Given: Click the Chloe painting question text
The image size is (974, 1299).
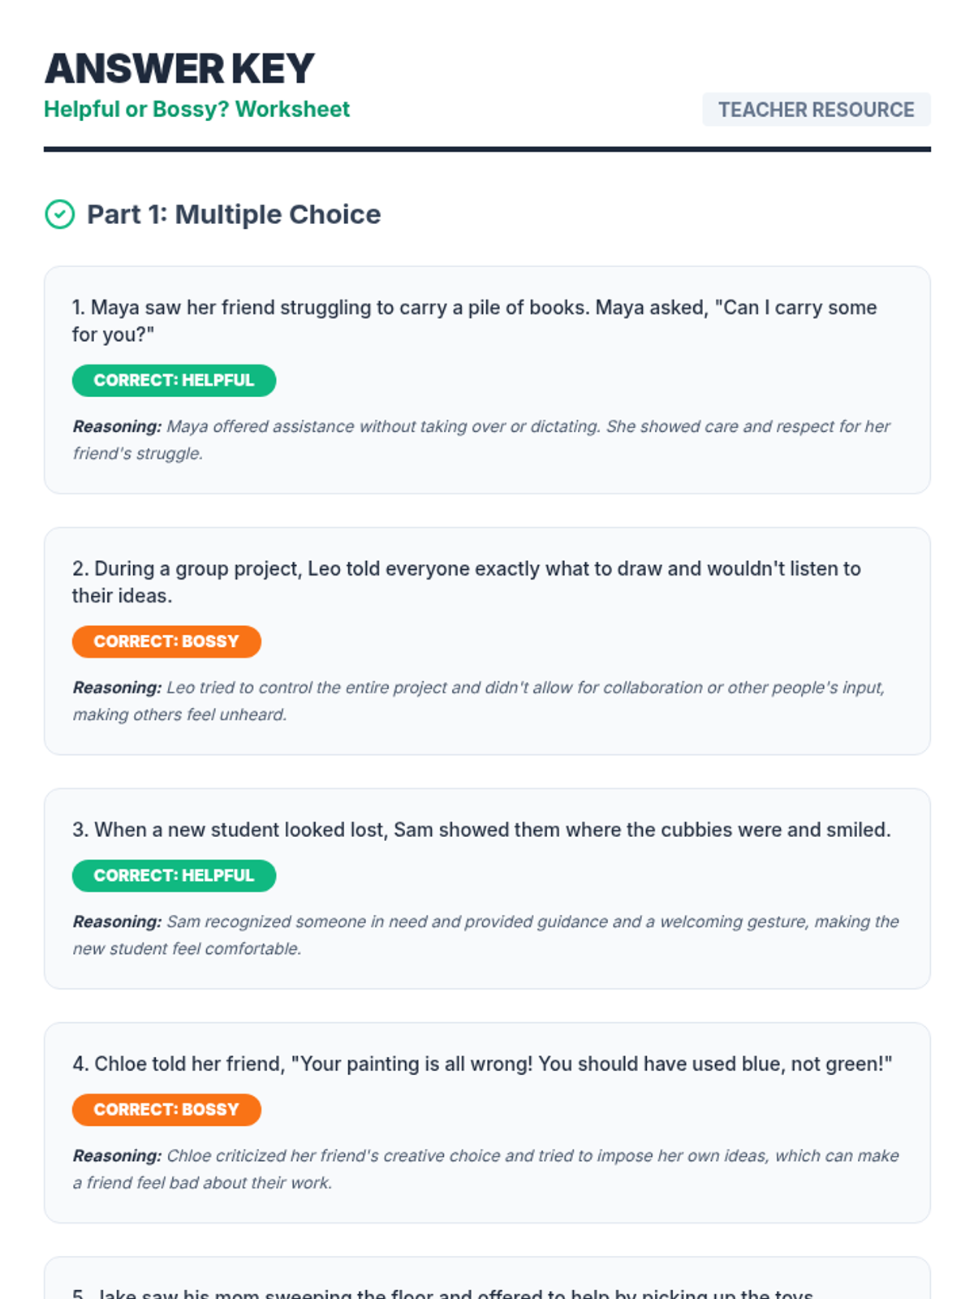Looking at the screenshot, I should (x=482, y=1064).
